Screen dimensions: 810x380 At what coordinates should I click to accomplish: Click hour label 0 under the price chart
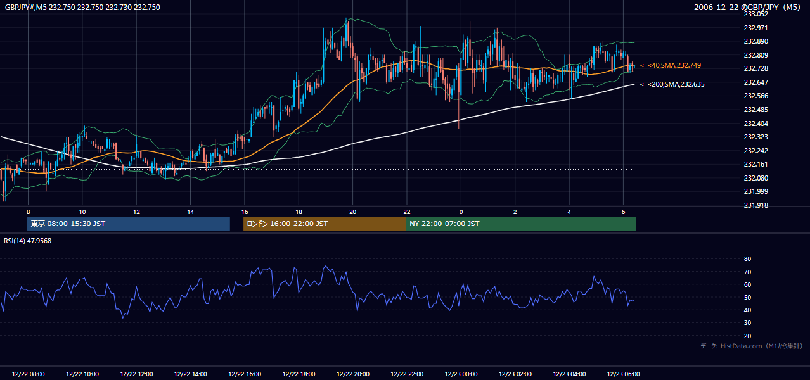pyautogui.click(x=461, y=212)
